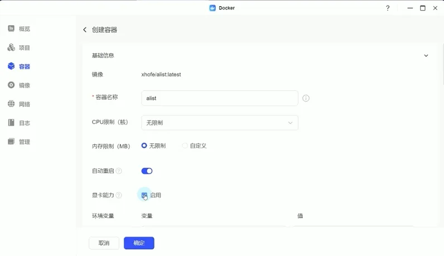Screen dimensions: 444x256
Task: Open the 日志 logs book icon
Action: tap(11, 123)
